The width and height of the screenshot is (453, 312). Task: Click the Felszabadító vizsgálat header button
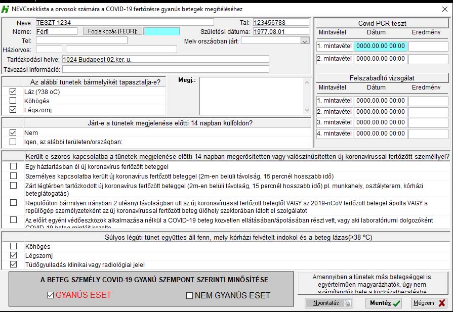382,78
